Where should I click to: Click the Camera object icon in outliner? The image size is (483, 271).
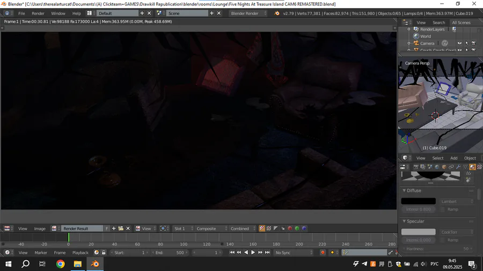point(416,43)
